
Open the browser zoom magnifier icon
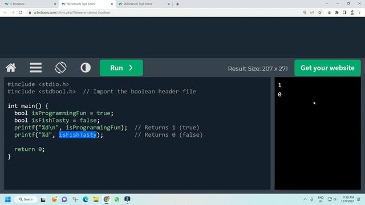(x=305, y=13)
